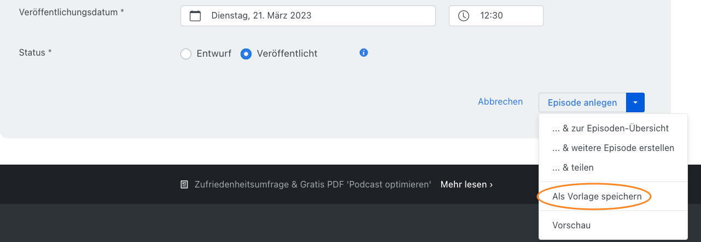Image resolution: width=701 pixels, height=242 pixels.
Task: Click the document icon before Zufriedenheitsumfrage
Action: (184, 185)
